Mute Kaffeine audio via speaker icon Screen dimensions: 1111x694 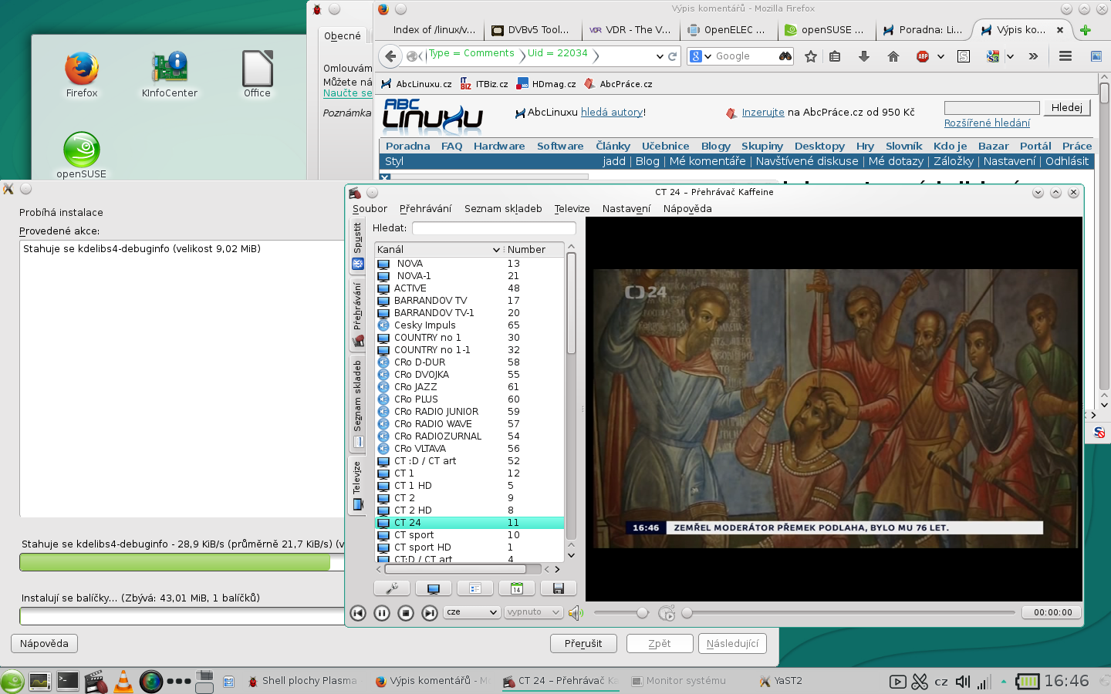(x=576, y=613)
